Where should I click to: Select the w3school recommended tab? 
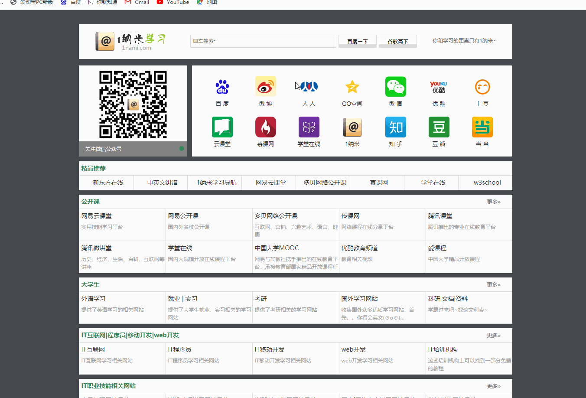pos(487,183)
